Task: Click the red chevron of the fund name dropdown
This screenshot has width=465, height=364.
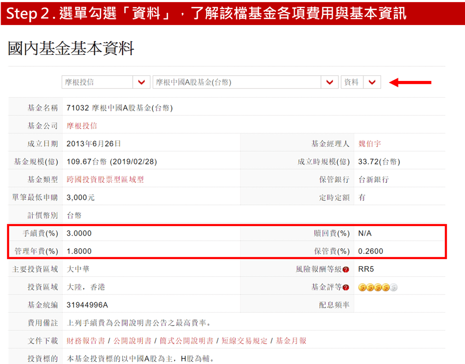Action: (x=330, y=82)
